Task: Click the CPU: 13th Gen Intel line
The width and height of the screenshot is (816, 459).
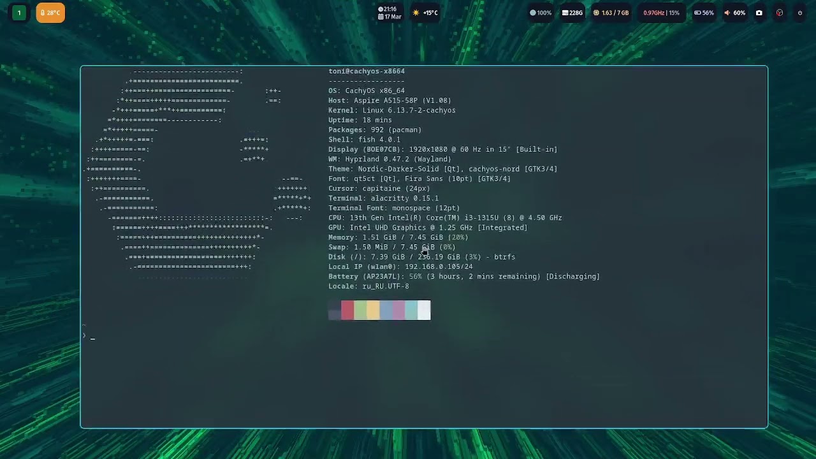Action: point(445,218)
